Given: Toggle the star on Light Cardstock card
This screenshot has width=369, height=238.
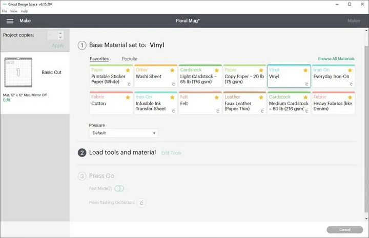Looking at the screenshot, I should tap(217, 70).
